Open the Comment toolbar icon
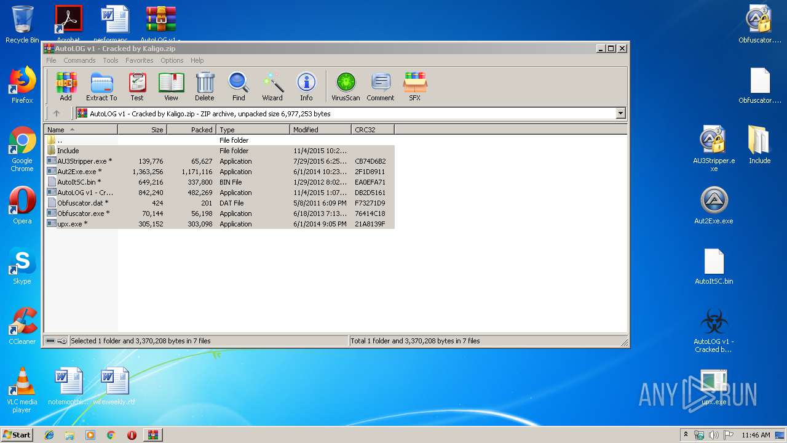The image size is (787, 443). (381, 87)
